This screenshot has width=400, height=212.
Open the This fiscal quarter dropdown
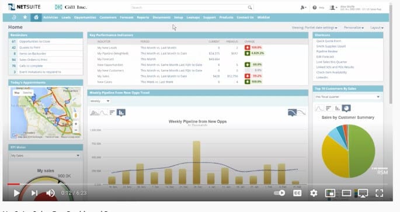(347, 97)
